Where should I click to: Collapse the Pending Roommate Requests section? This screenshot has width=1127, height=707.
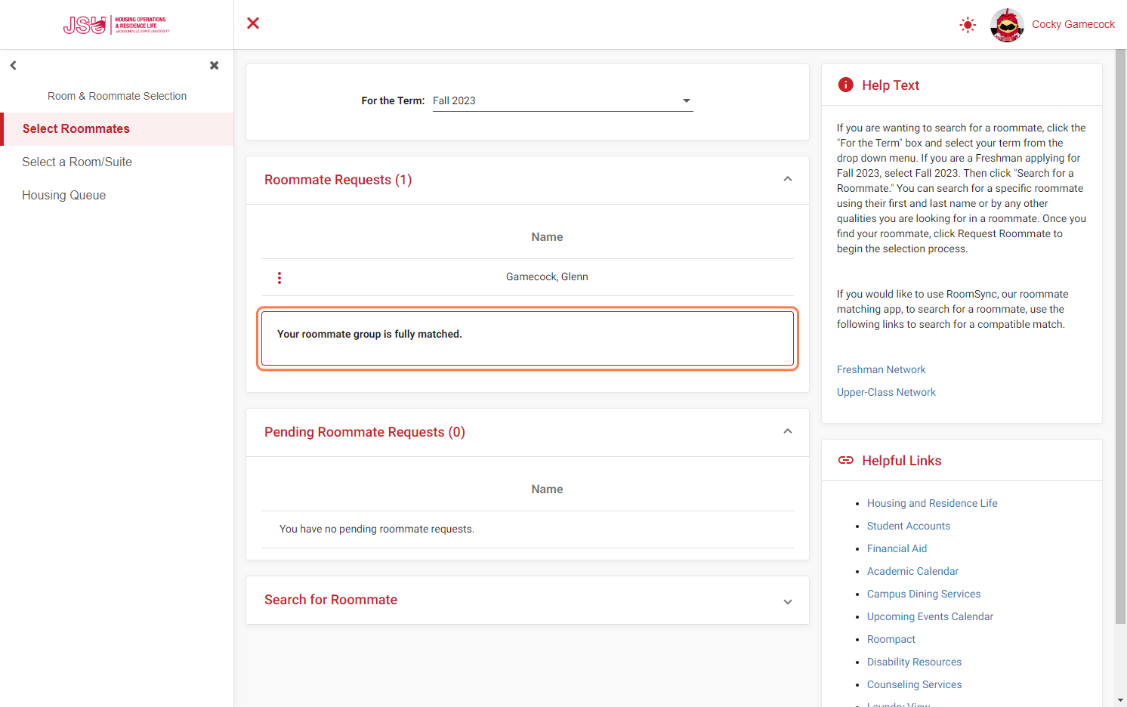point(788,431)
